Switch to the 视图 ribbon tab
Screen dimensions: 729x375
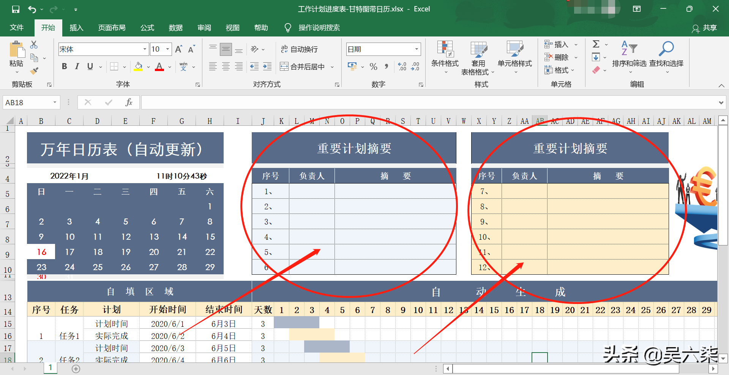(x=233, y=27)
